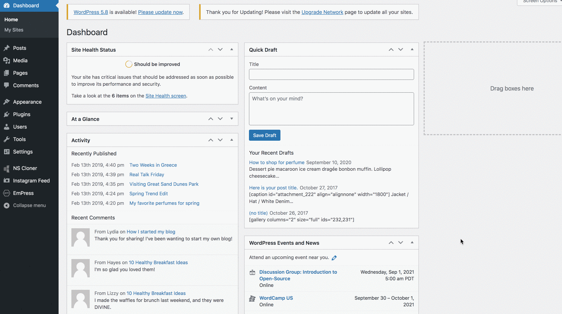The width and height of the screenshot is (562, 314).
Task: Open the How I started my blog link
Action: click(x=151, y=232)
